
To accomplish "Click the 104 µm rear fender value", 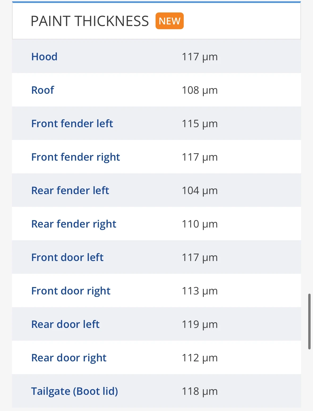I will [200, 191].
